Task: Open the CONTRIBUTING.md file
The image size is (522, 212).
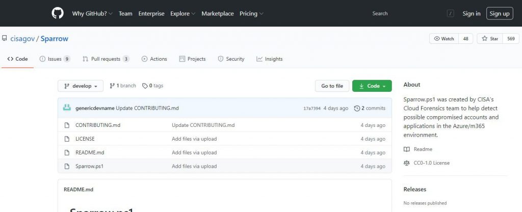Action: pyautogui.click(x=98, y=125)
